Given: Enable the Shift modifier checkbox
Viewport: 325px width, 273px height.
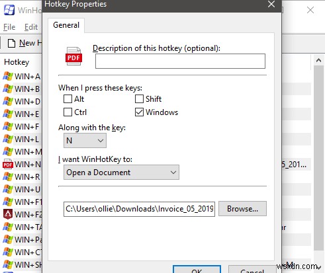Looking at the screenshot, I should coord(139,99).
